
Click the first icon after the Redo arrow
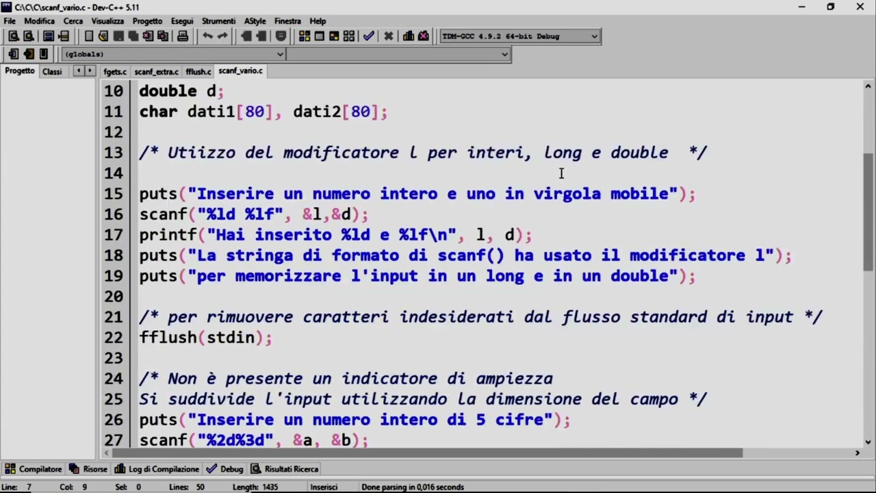tap(247, 36)
